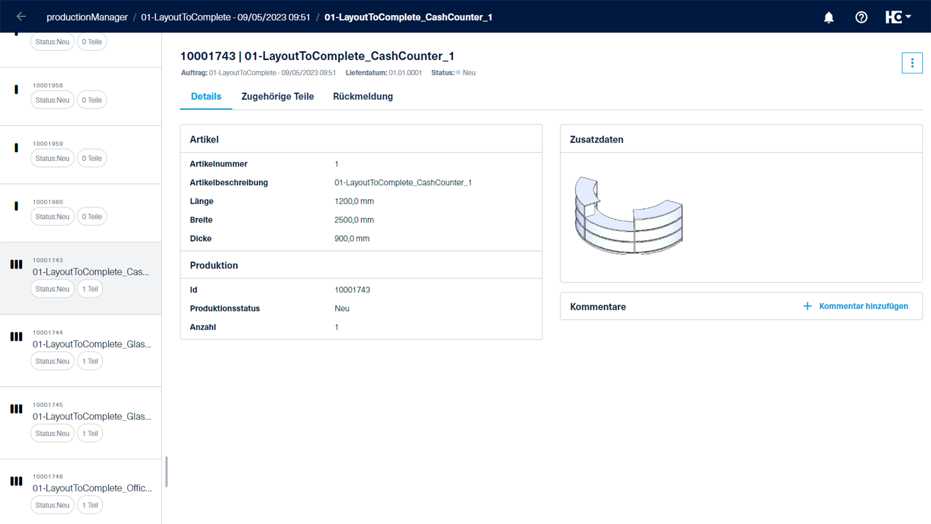
Task: Click the plus icon beside Kommentar hinzufügen
Action: tap(807, 306)
